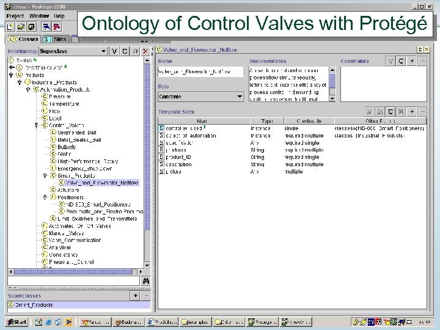Click the C icon at top right of class form
The height and width of the screenshot is (330, 440).
[x=420, y=50]
